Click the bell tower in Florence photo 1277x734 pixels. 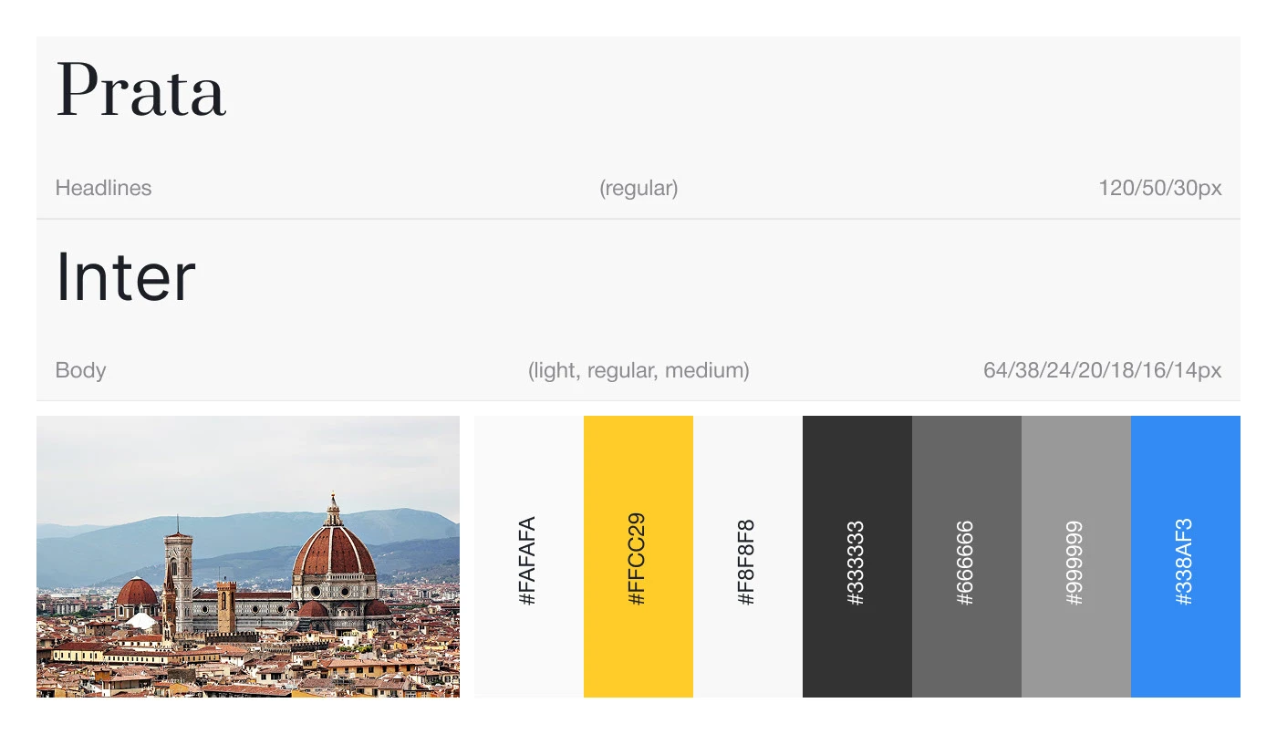pos(178,574)
